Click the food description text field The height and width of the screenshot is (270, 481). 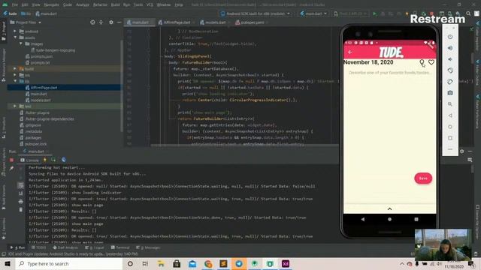[x=390, y=73]
